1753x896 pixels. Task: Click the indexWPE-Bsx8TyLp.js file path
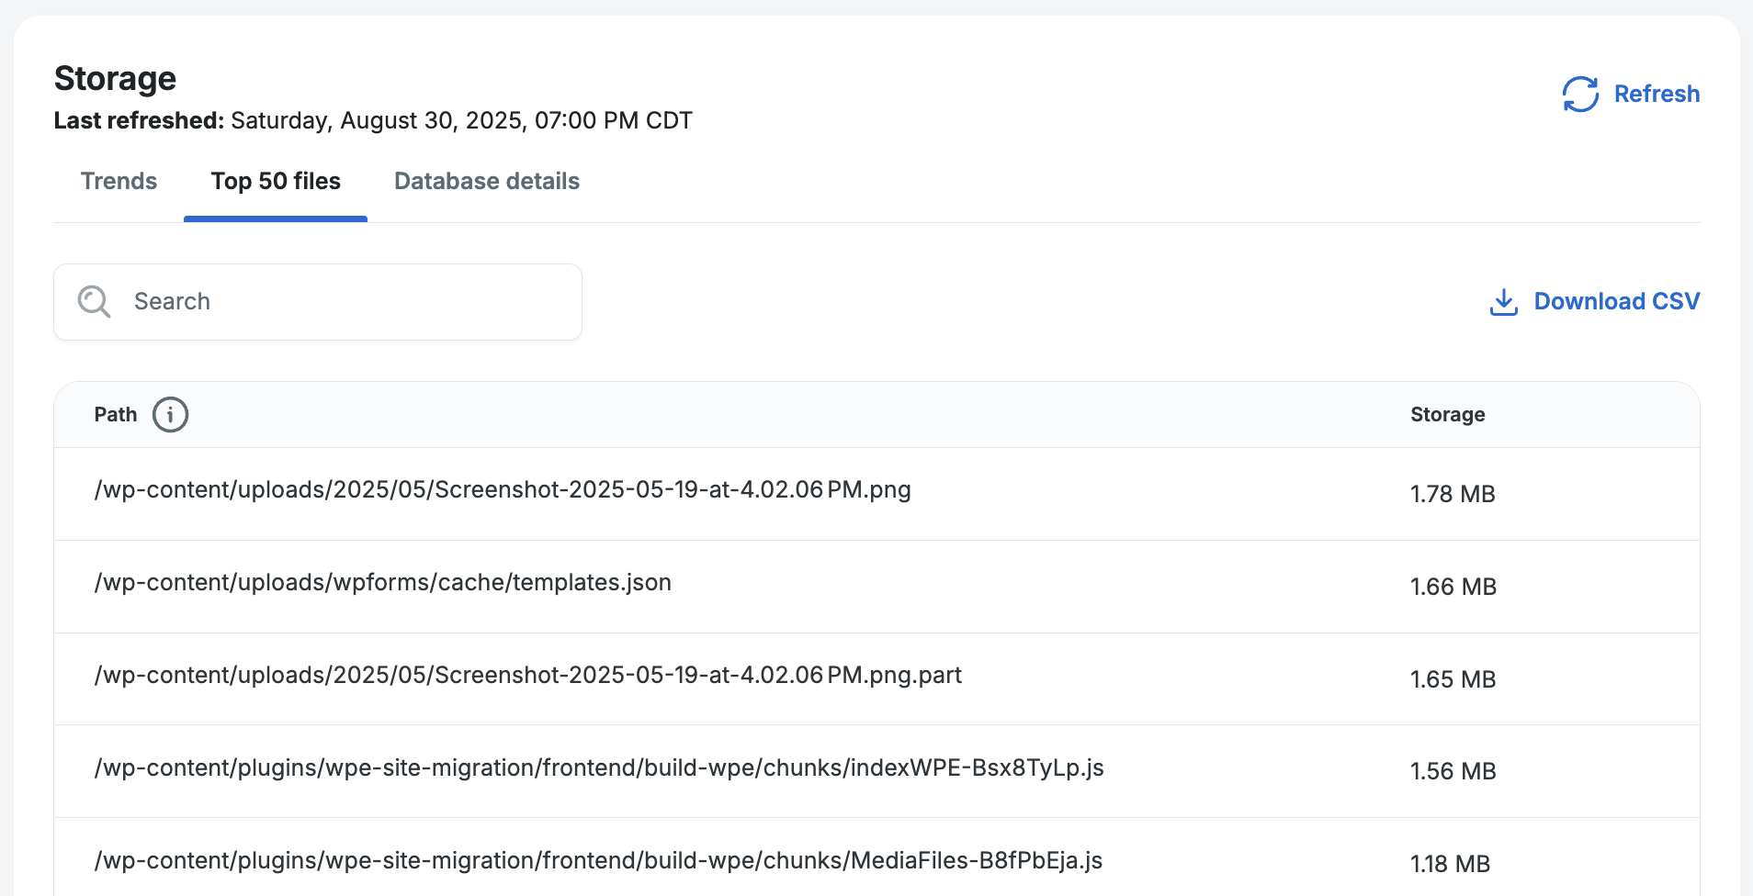pos(598,768)
